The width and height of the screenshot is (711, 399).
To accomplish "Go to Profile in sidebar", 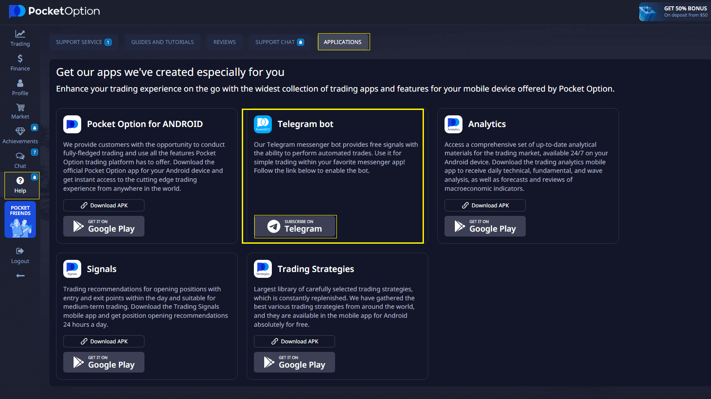I will [x=20, y=87].
